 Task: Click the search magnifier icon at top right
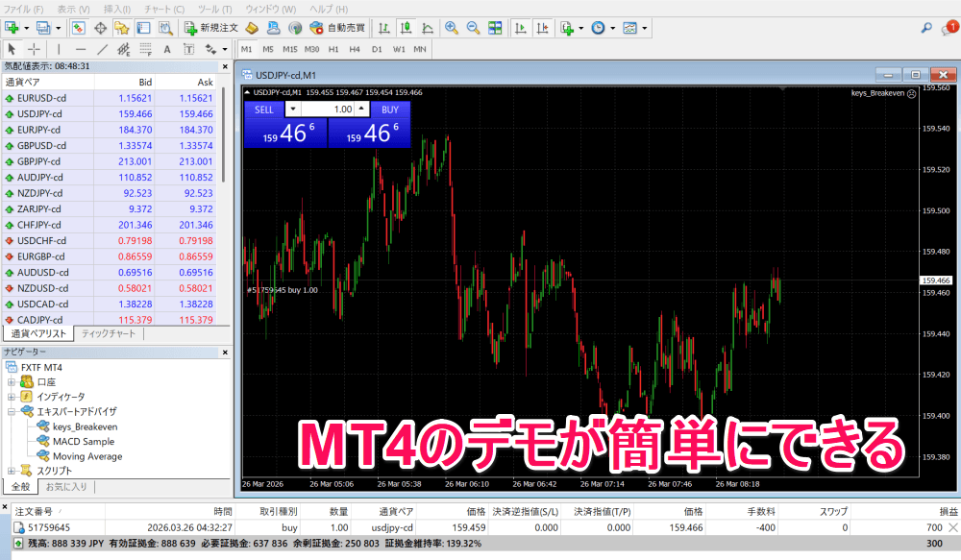(x=926, y=28)
